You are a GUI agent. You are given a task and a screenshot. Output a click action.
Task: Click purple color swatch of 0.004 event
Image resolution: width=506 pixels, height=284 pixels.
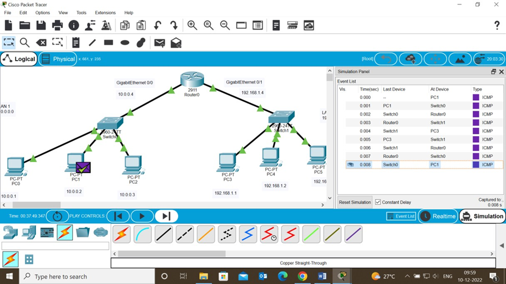[x=475, y=131]
